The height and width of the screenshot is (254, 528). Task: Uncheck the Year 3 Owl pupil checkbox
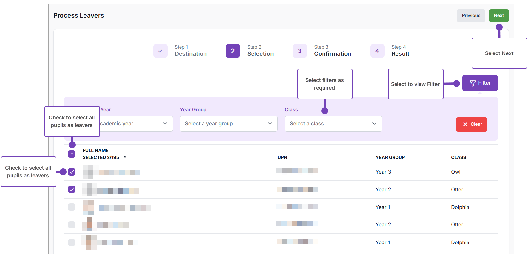(x=72, y=172)
